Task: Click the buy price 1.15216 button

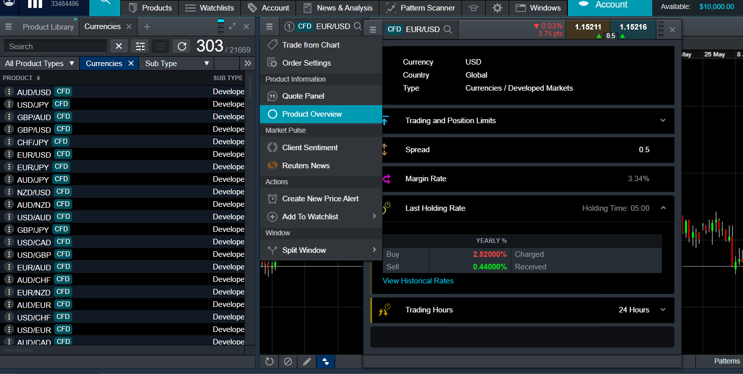Action: (633, 30)
